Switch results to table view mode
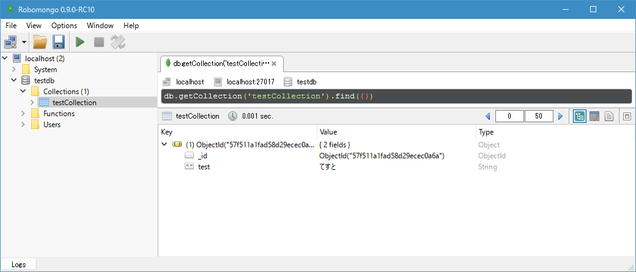Screen dimensions: 636x272 (x=594, y=116)
